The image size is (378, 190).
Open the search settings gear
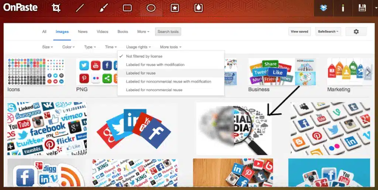coord(356,32)
